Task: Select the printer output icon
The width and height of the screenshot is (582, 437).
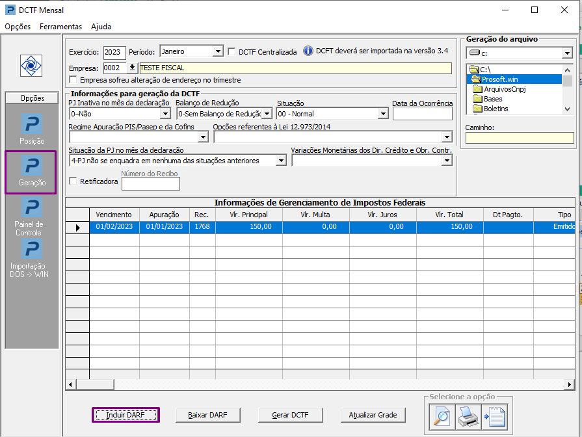Action: point(468,417)
